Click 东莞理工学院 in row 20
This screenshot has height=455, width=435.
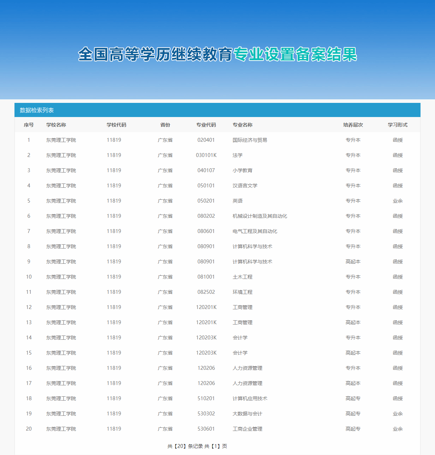pyautogui.click(x=61, y=429)
